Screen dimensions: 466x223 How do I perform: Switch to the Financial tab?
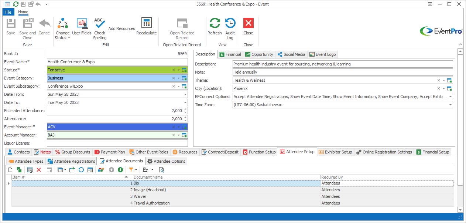pyautogui.click(x=230, y=54)
